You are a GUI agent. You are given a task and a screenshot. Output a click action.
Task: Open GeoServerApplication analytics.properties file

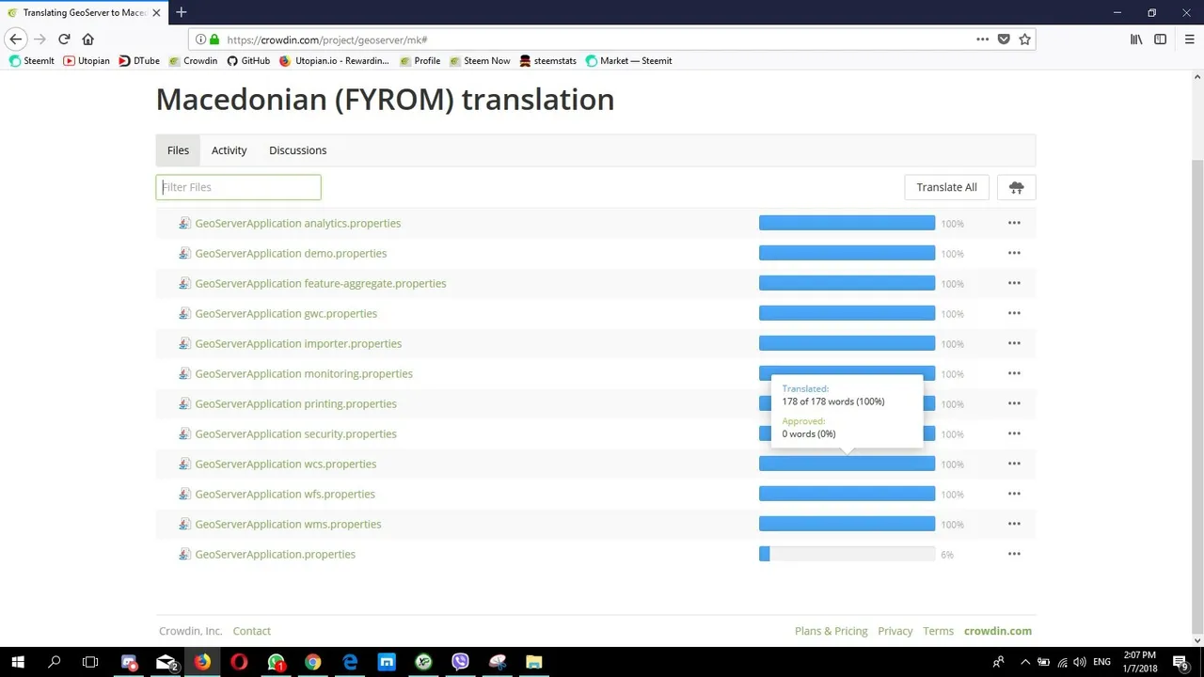pyautogui.click(x=297, y=223)
